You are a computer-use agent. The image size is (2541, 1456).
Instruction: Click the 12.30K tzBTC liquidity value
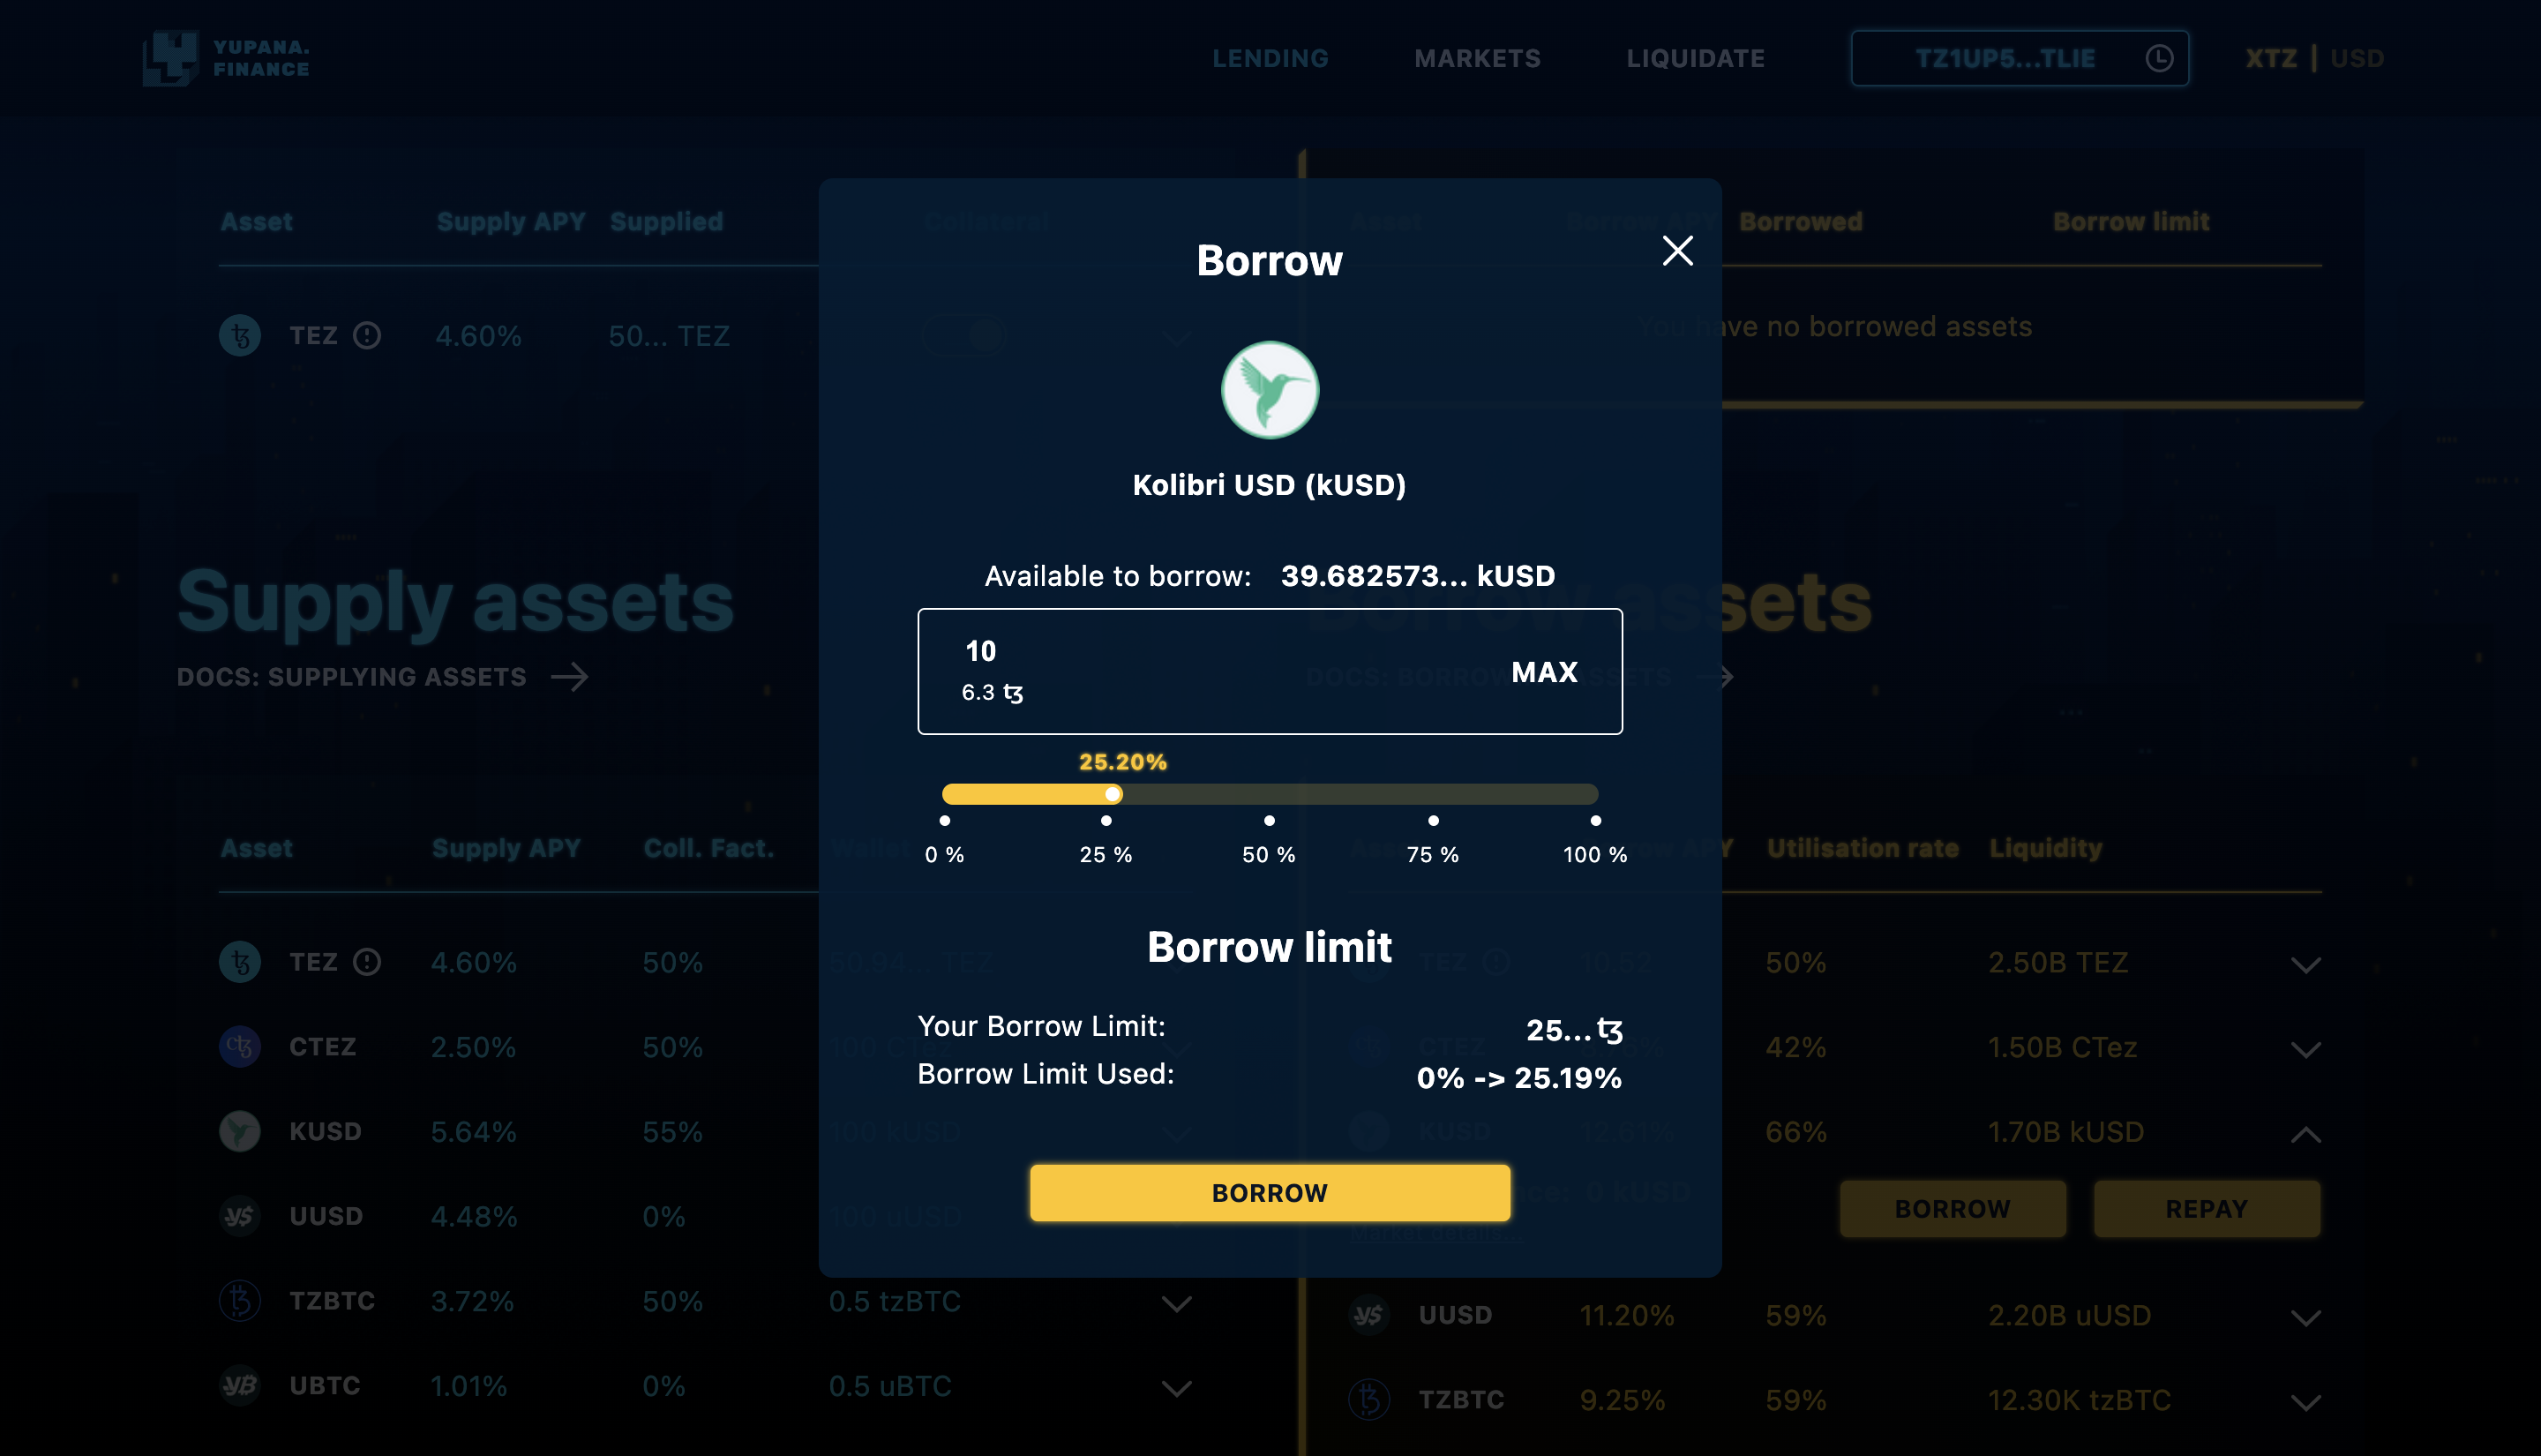click(x=2080, y=1400)
